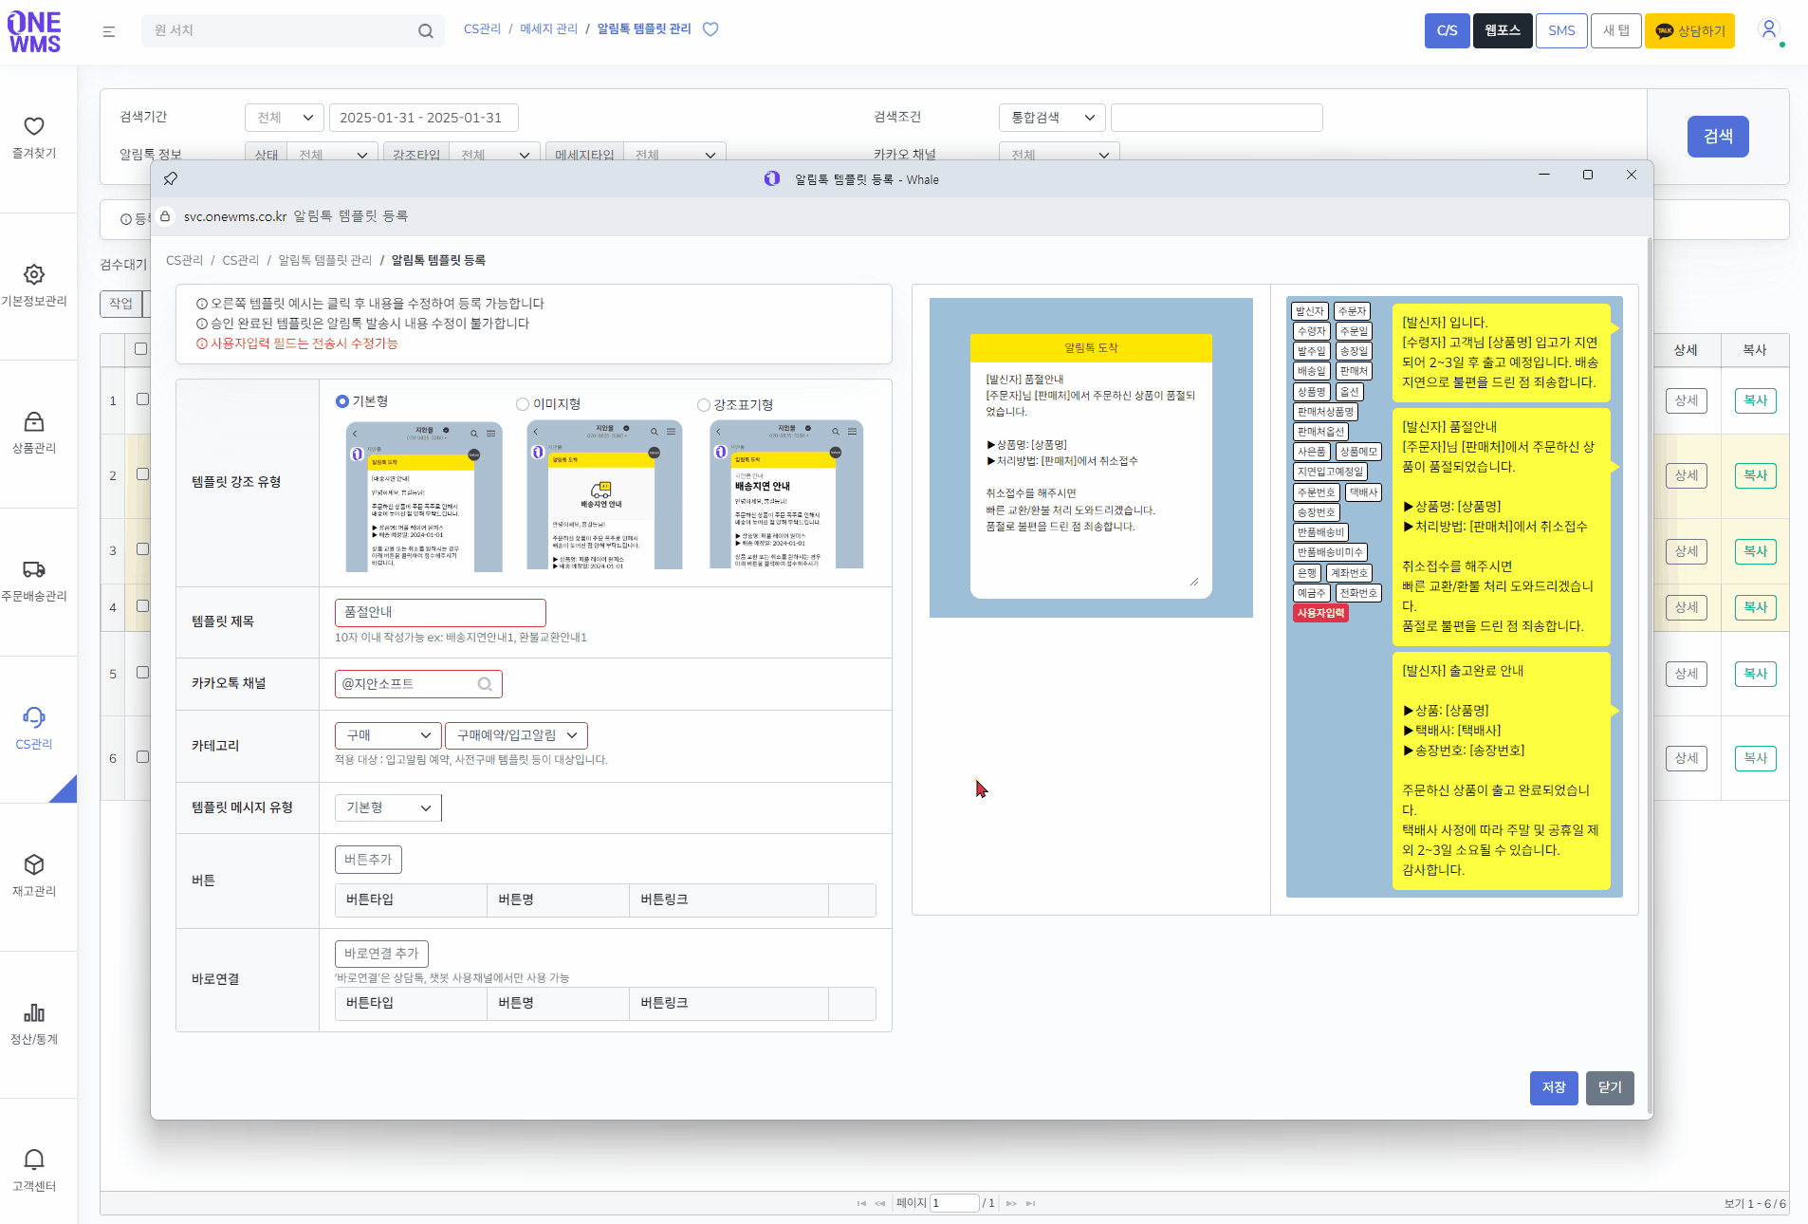Switch to the C/S top tab
The width and height of the screenshot is (1808, 1224).
[x=1447, y=30]
